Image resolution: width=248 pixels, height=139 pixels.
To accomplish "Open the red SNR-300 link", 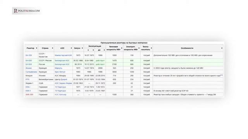I will pyautogui.click(x=29, y=95).
